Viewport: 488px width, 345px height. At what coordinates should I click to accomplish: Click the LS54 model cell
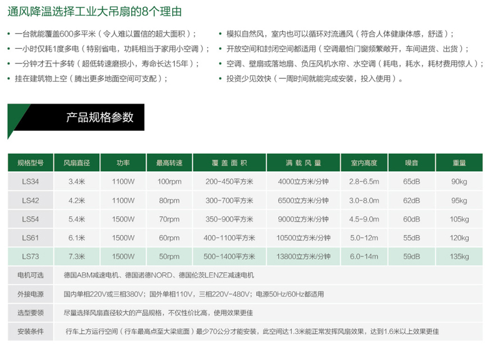pos(30,219)
